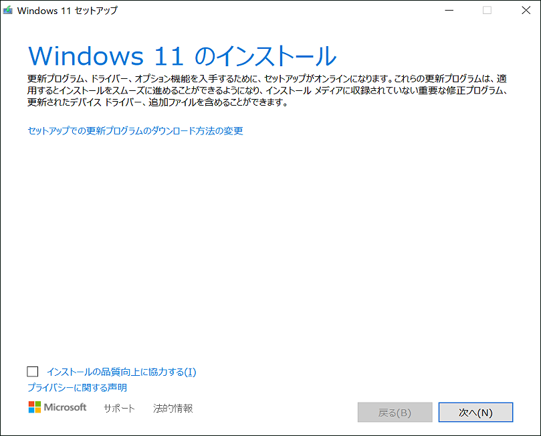Open the 法的情報 legal information
The height and width of the screenshot is (436, 541).
172,408
